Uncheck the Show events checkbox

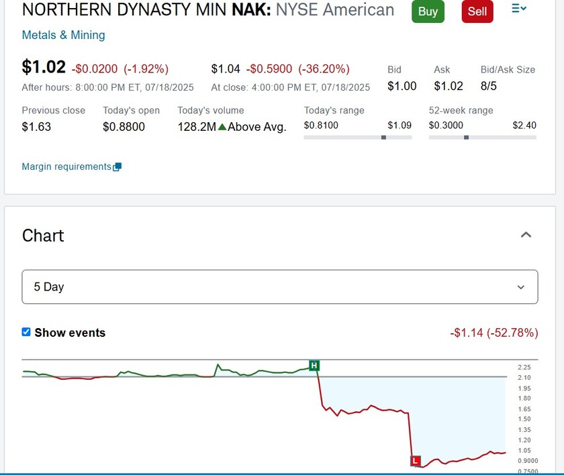coord(26,332)
